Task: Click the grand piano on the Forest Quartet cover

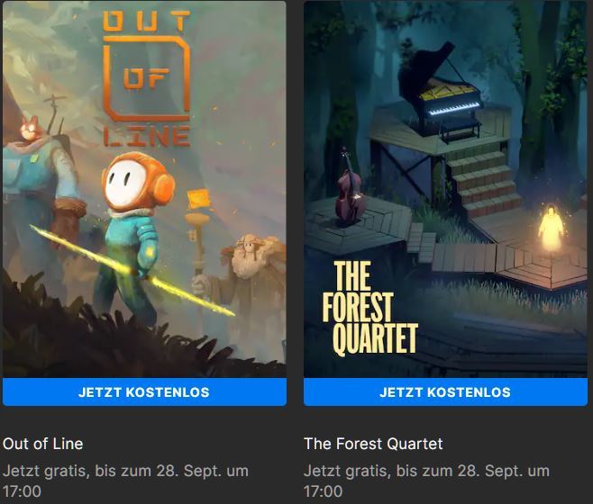Action: click(x=442, y=93)
